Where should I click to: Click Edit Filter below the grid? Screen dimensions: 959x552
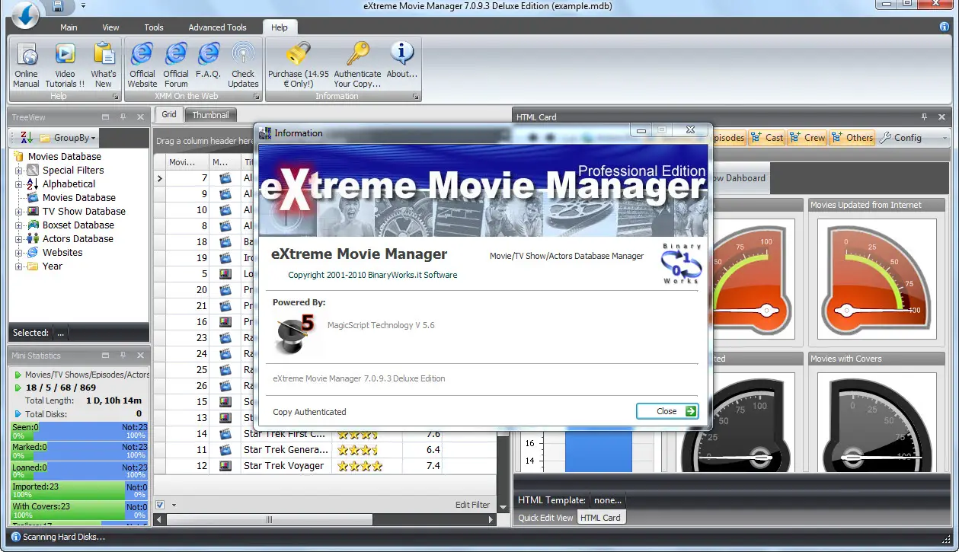pyautogui.click(x=472, y=505)
